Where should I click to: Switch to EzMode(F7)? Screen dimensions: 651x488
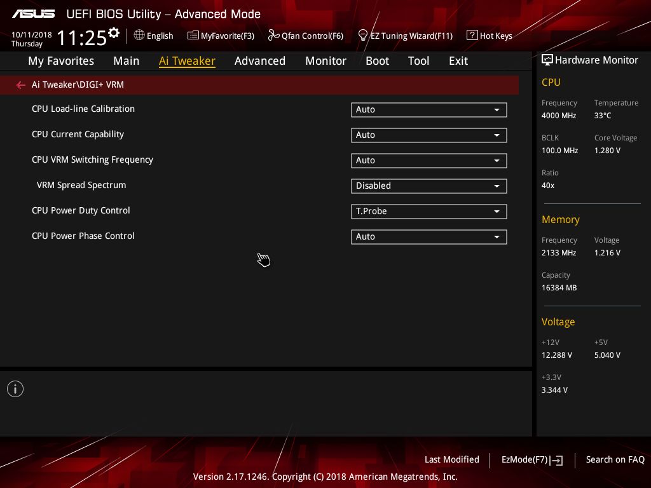(x=524, y=459)
